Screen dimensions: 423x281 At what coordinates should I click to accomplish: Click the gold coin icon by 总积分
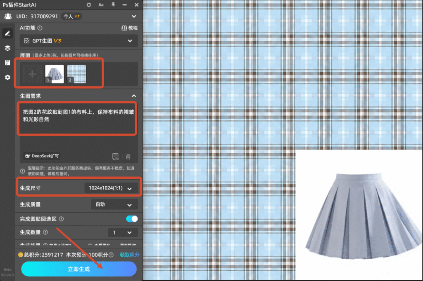pos(21,255)
